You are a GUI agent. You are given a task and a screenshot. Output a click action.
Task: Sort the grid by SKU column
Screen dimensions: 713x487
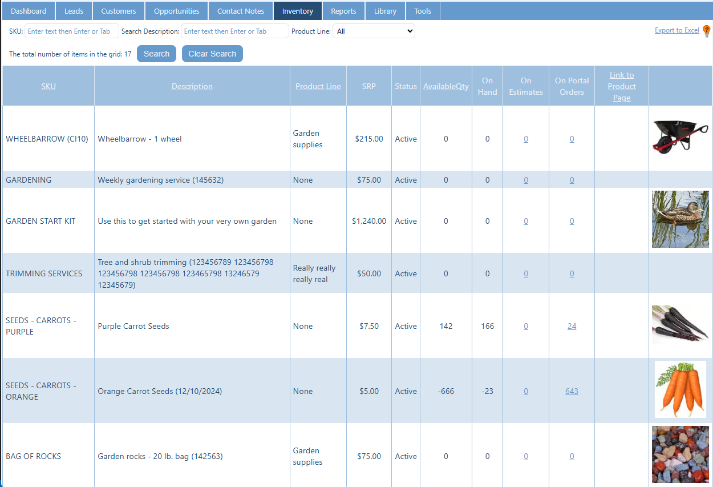coord(48,86)
